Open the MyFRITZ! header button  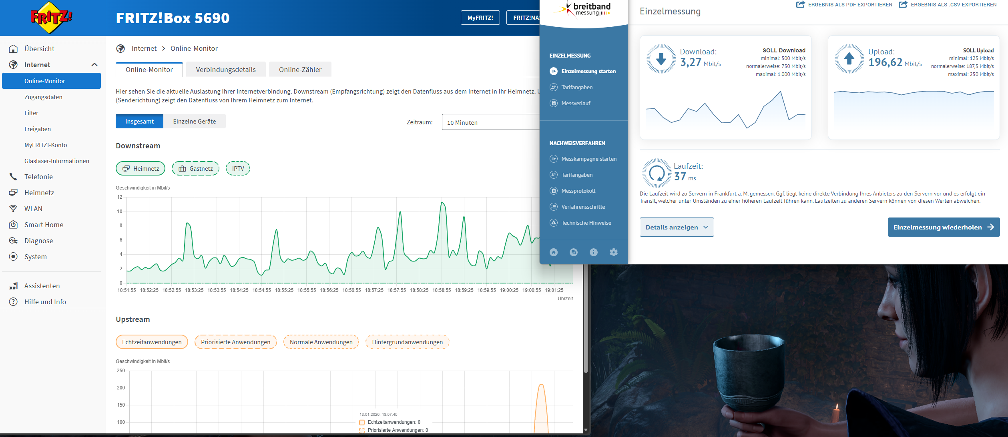coord(480,18)
